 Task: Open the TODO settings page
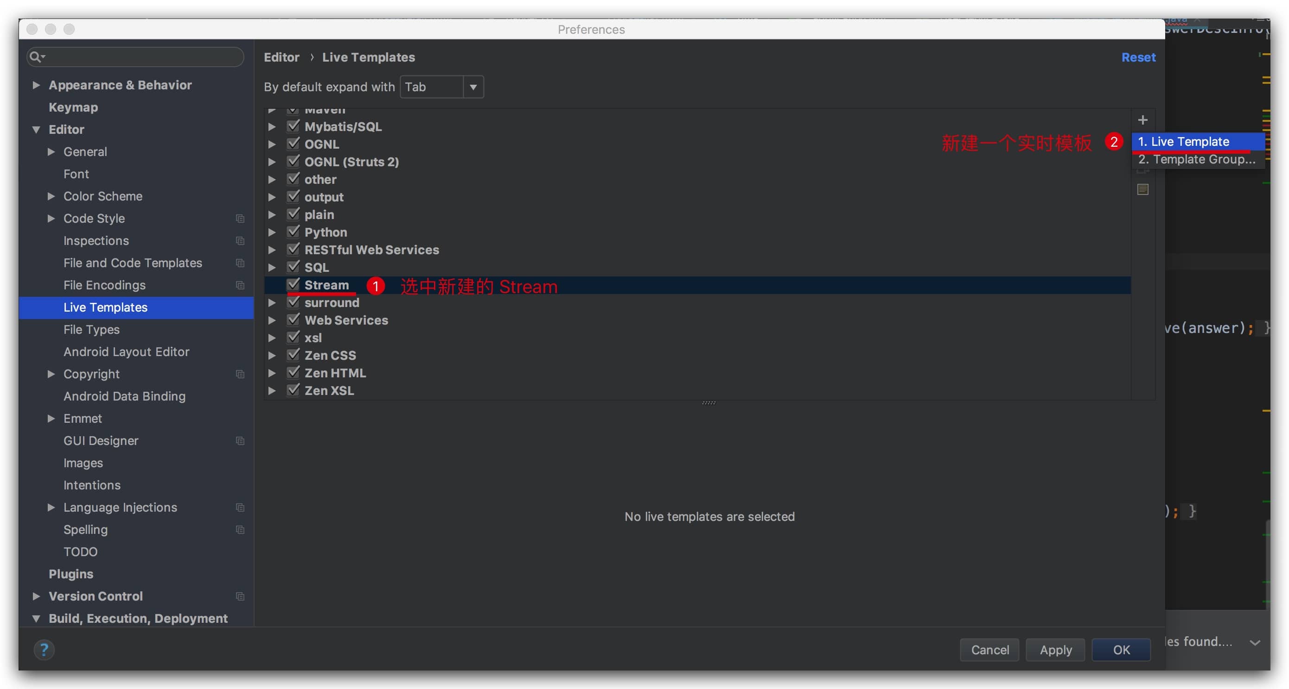pyautogui.click(x=81, y=552)
